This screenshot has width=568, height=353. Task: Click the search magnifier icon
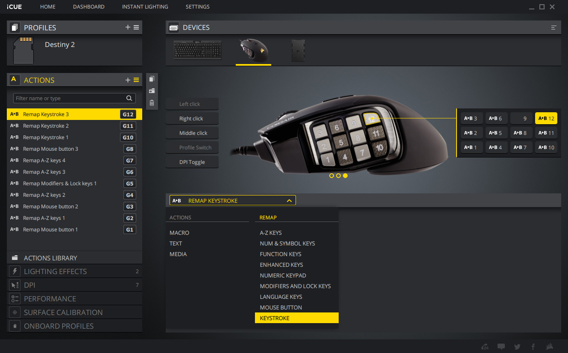point(129,98)
